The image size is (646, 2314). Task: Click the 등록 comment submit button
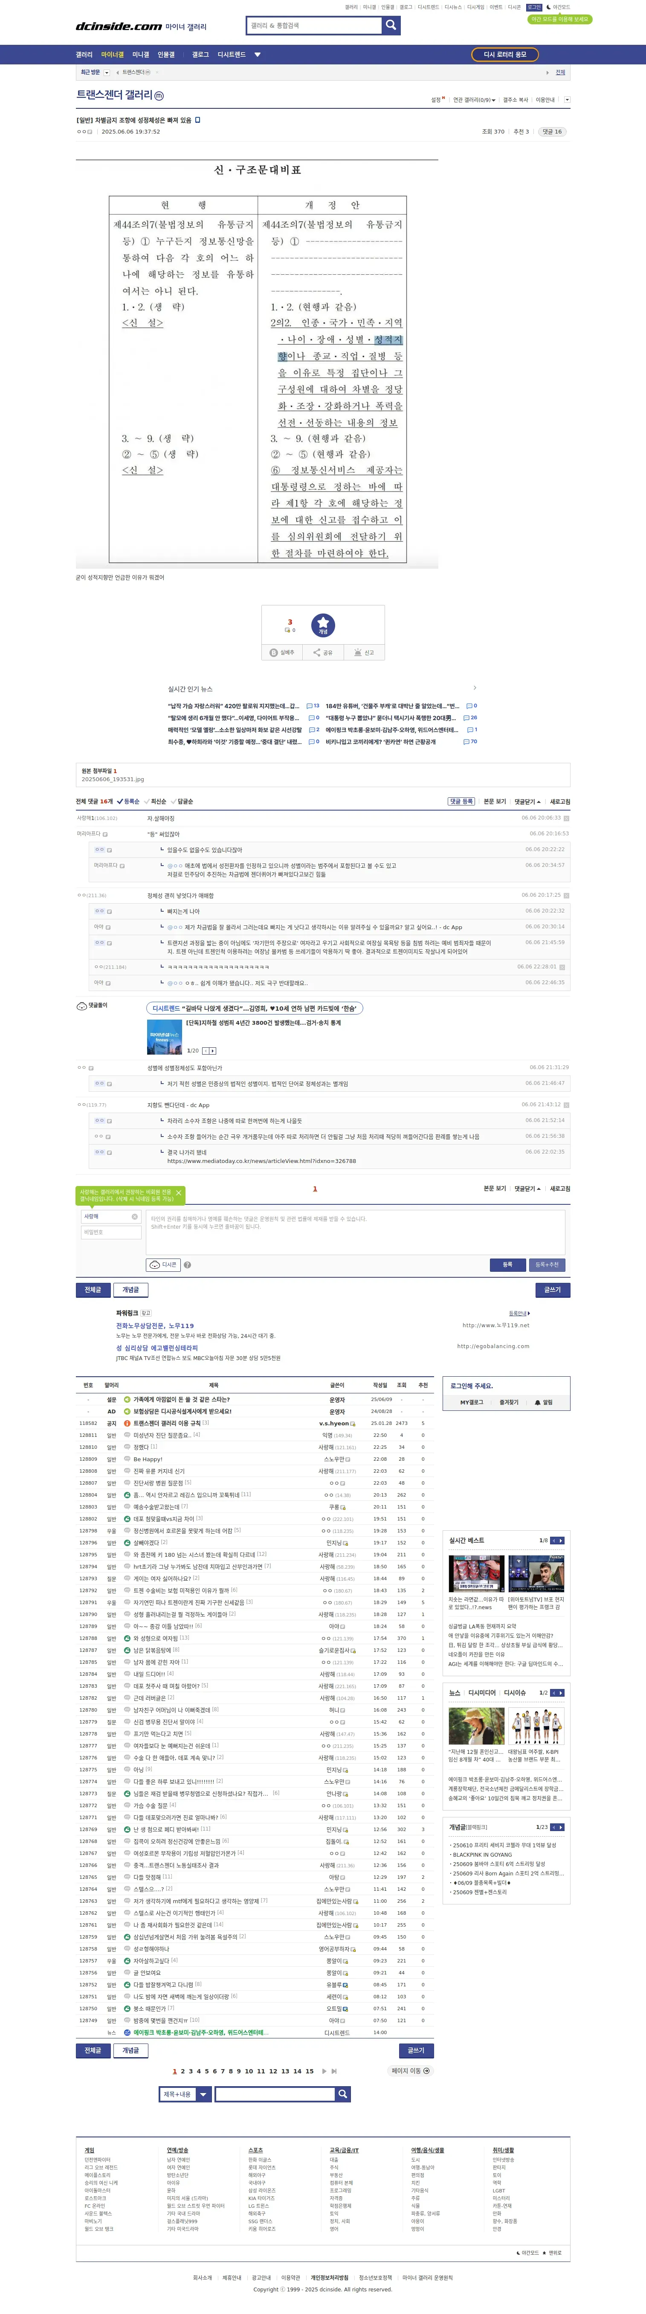point(508,1264)
